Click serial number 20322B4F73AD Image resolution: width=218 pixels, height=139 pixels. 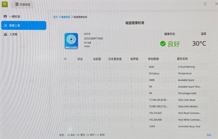[x=93, y=38]
